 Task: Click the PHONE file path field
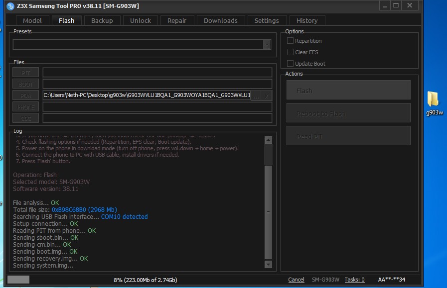[157, 107]
